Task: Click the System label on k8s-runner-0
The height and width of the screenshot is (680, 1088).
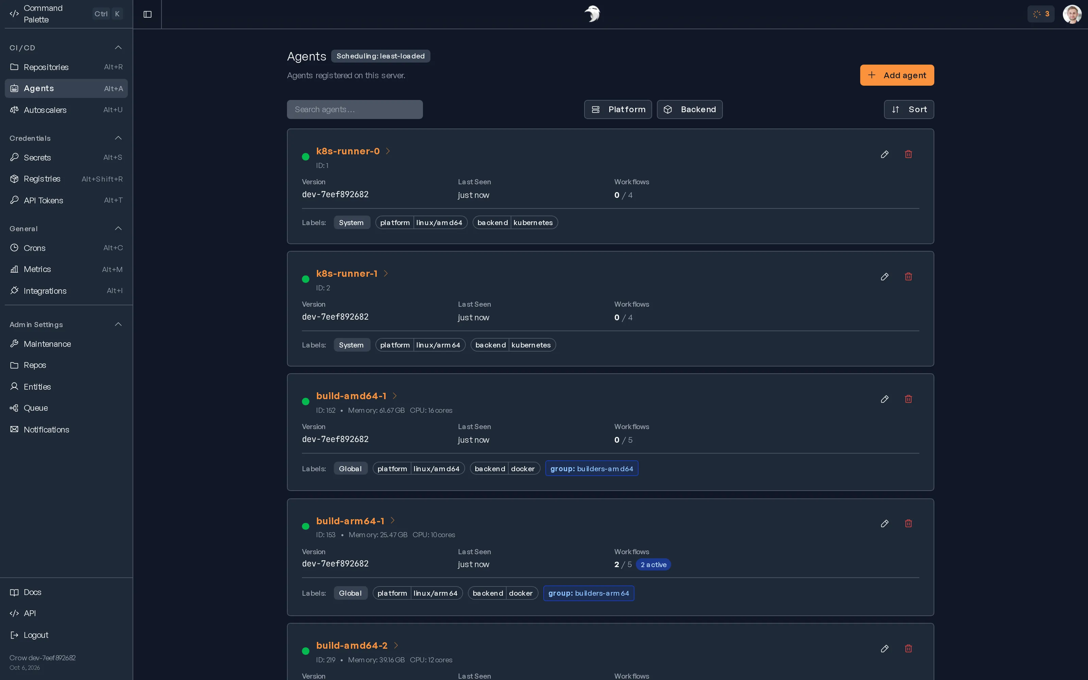Action: click(352, 223)
